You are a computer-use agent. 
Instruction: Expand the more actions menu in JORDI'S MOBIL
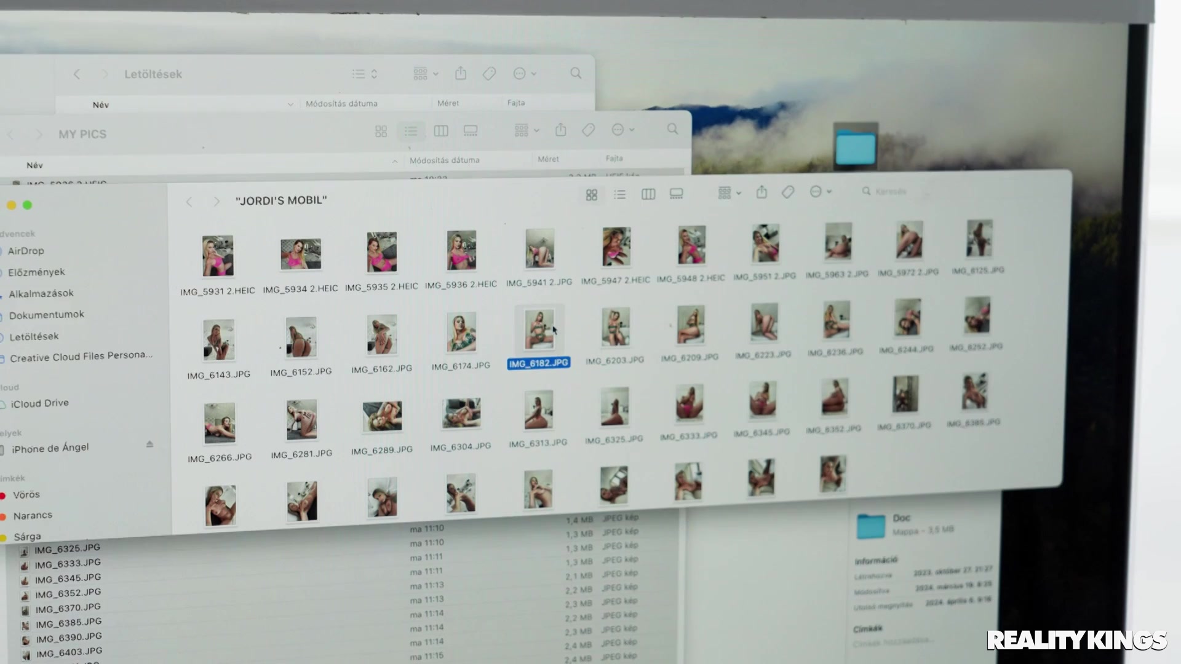[x=821, y=192]
